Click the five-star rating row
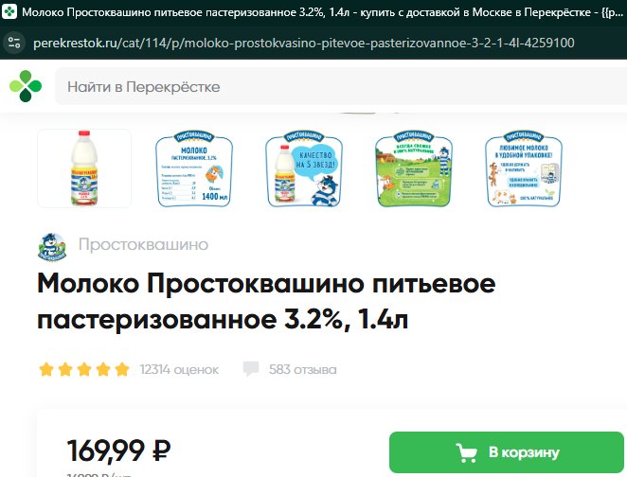Screen dimensions: 627x477 click(84, 369)
